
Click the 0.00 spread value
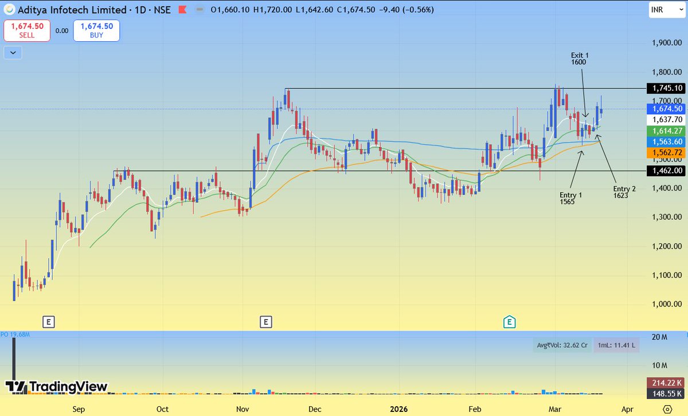tap(61, 30)
